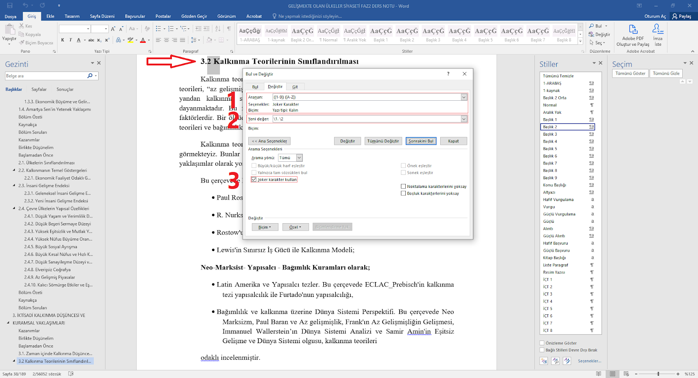Enable Boşluk karakterlerini yoksay checkbox
This screenshot has height=378, width=698.
[x=404, y=194]
